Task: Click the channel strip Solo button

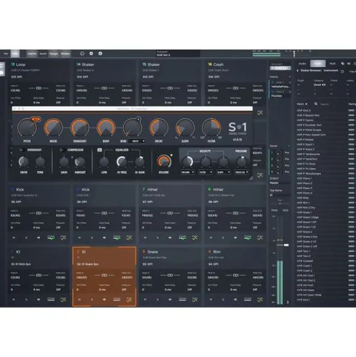Action: click(285, 210)
